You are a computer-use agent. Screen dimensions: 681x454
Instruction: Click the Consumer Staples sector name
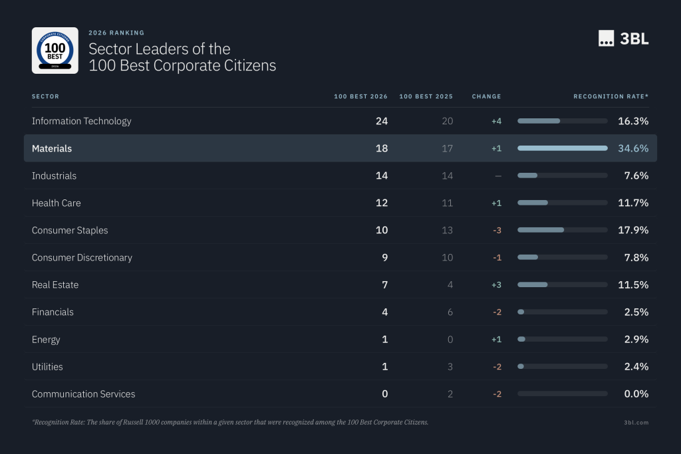(70, 231)
